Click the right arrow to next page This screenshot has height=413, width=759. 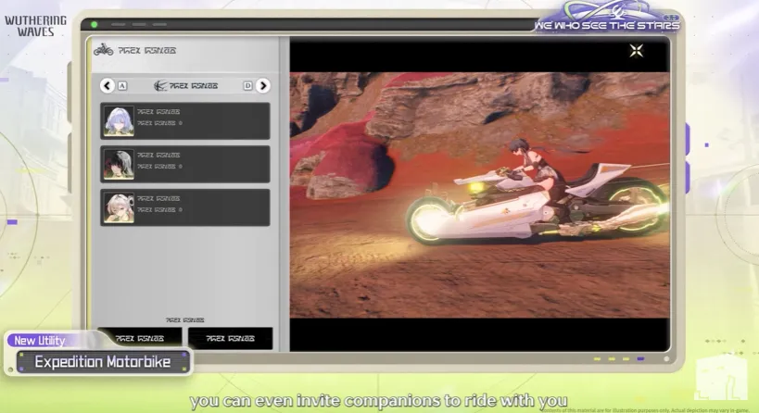pos(263,85)
